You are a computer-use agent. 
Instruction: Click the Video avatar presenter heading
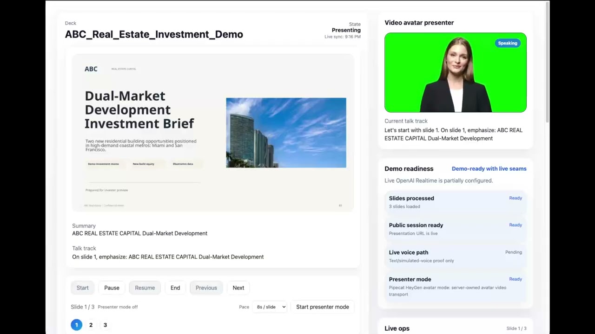click(x=419, y=23)
